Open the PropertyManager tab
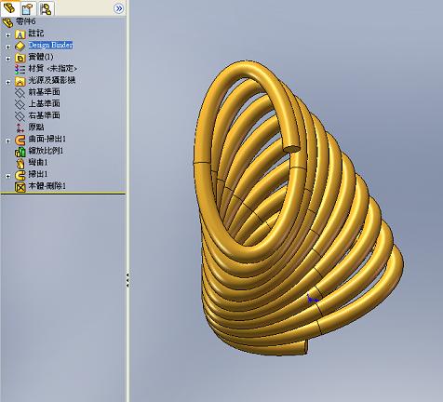This screenshot has height=402, width=443. (x=28, y=8)
